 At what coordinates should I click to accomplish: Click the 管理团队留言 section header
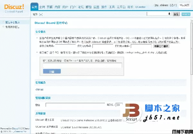tap(43, 98)
